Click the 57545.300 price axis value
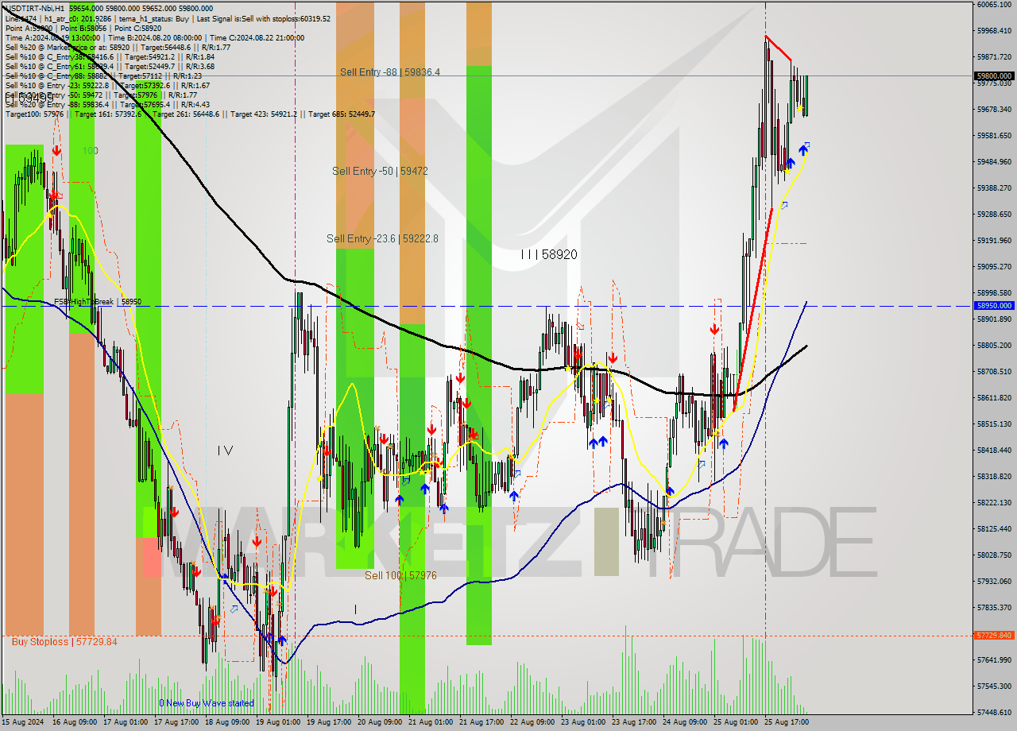The height and width of the screenshot is (731, 1017). point(994,687)
